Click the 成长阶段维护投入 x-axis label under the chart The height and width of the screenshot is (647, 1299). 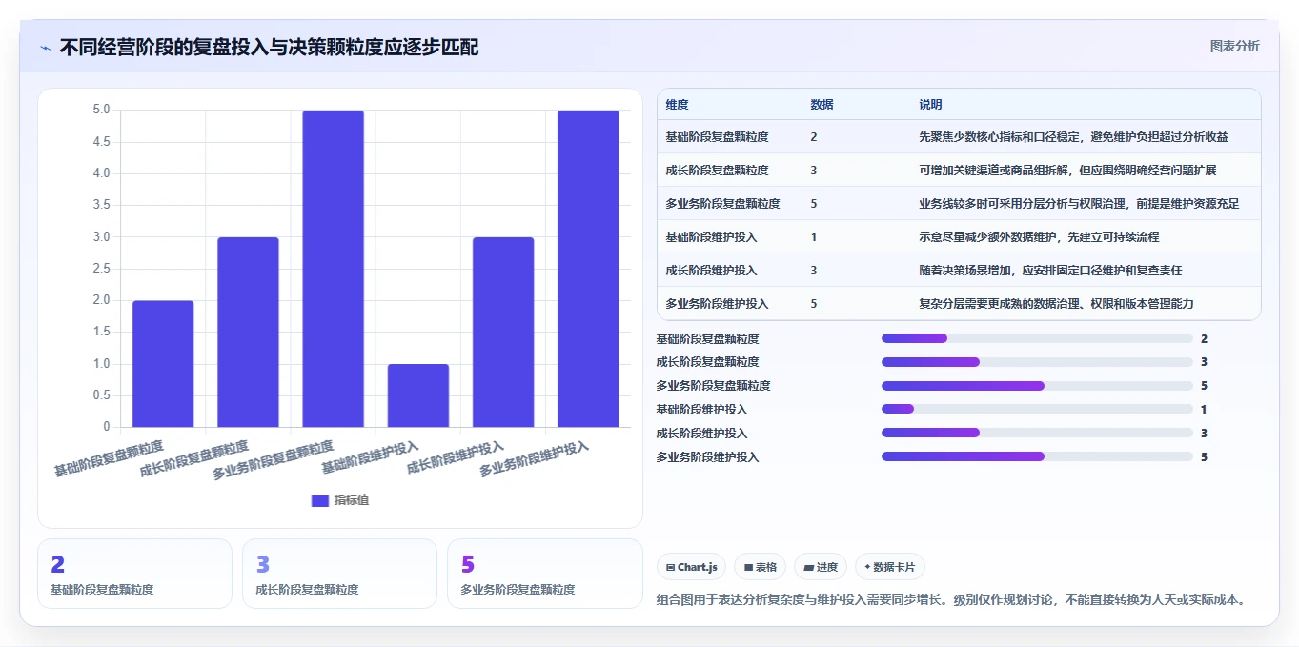pyautogui.click(x=455, y=457)
